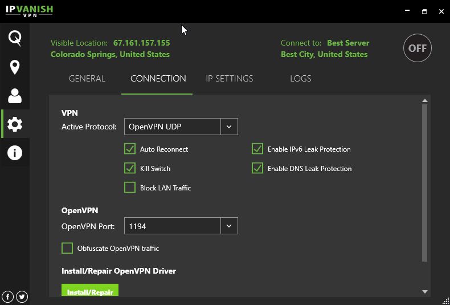This screenshot has height=305, width=450.
Task: Open the Information sidebar icon
Action: tap(15, 153)
